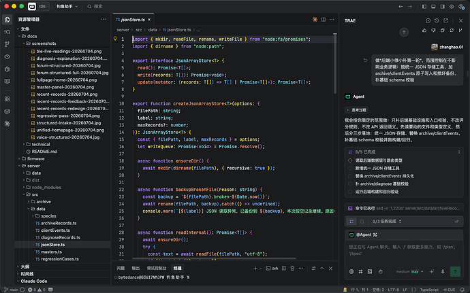This screenshot has width=470, height=293.
Task: Pop out the TRAE chat panel
Action: pos(445,20)
